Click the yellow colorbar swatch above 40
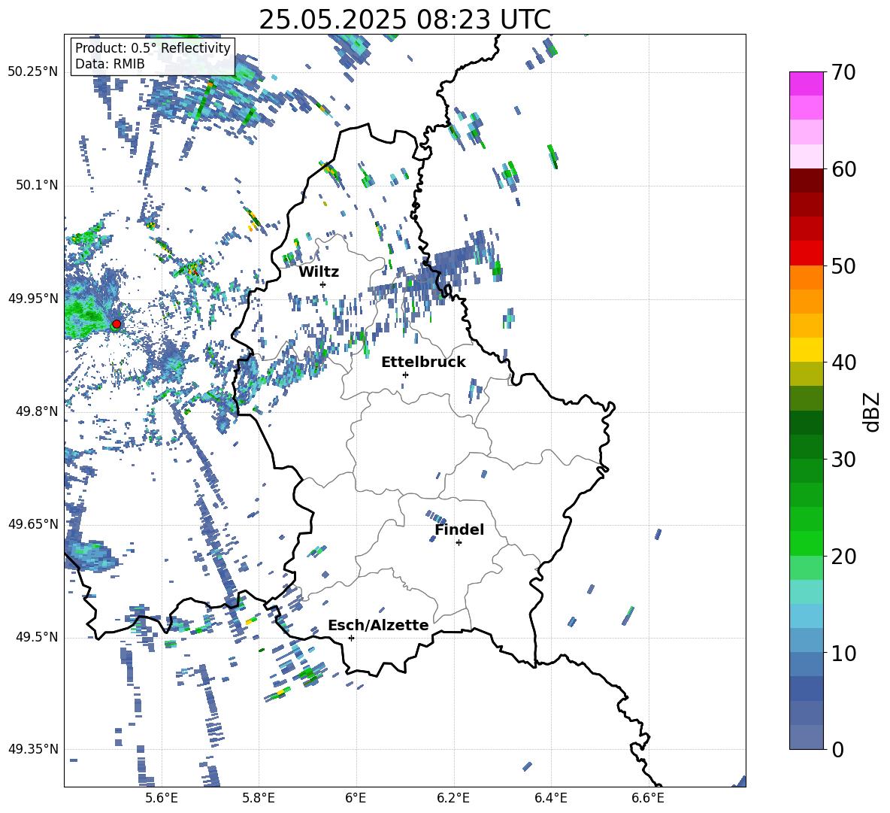 tap(806, 350)
